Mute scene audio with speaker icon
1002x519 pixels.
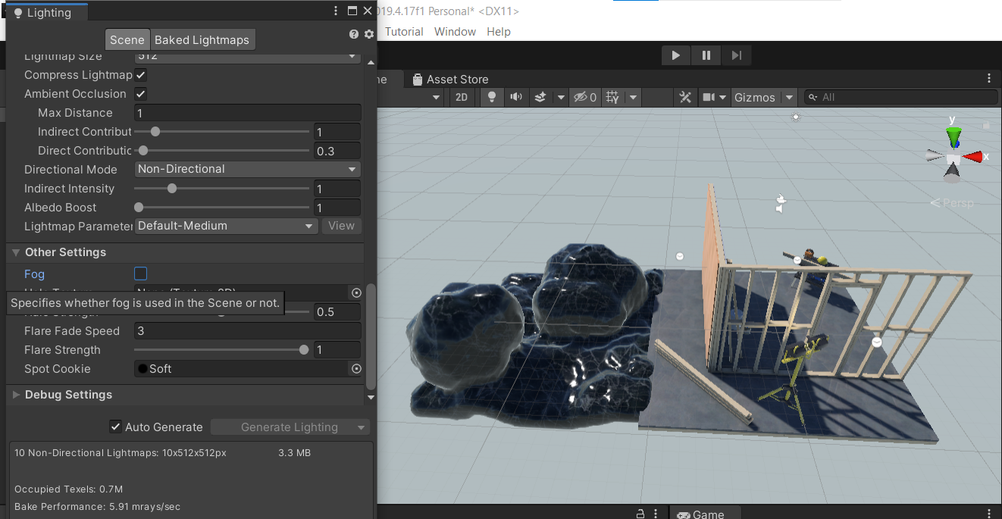[516, 97]
